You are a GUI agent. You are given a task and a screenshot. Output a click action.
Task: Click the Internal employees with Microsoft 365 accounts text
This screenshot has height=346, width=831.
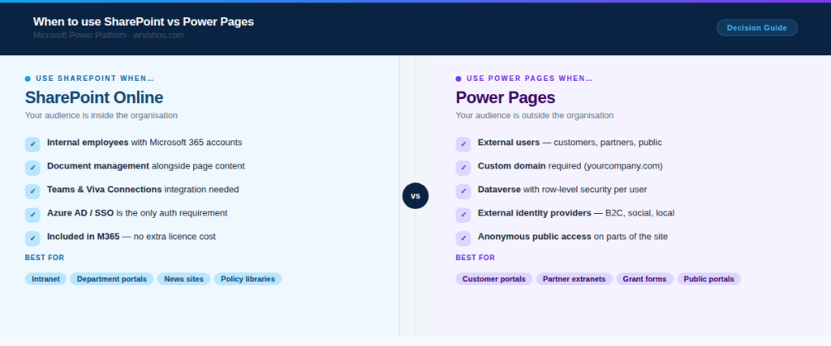[144, 143]
